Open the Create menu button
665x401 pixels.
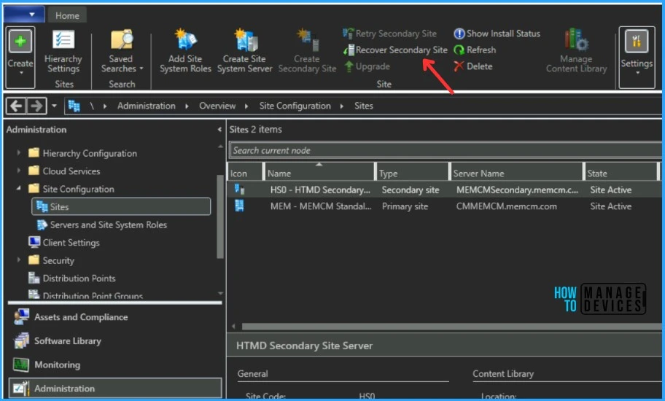click(20, 57)
